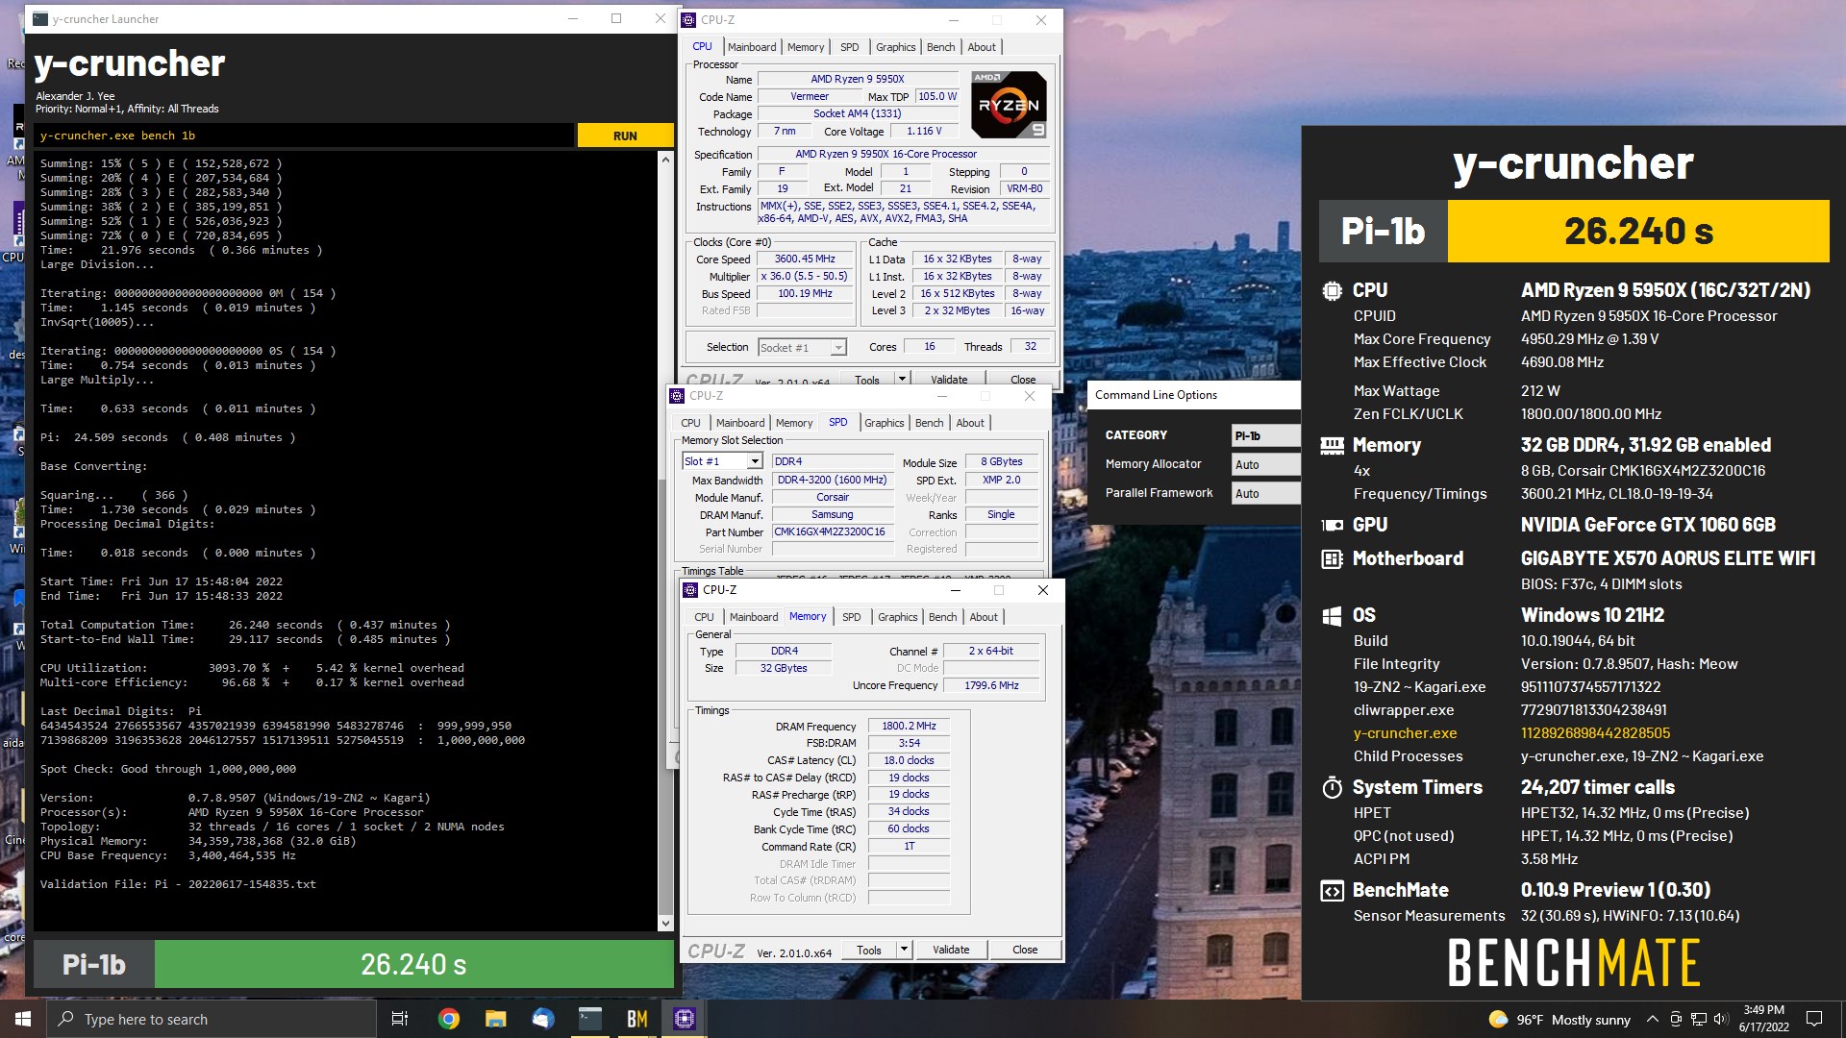Click the System Timers stopwatch icon
The width and height of the screenshot is (1846, 1038).
(1332, 787)
